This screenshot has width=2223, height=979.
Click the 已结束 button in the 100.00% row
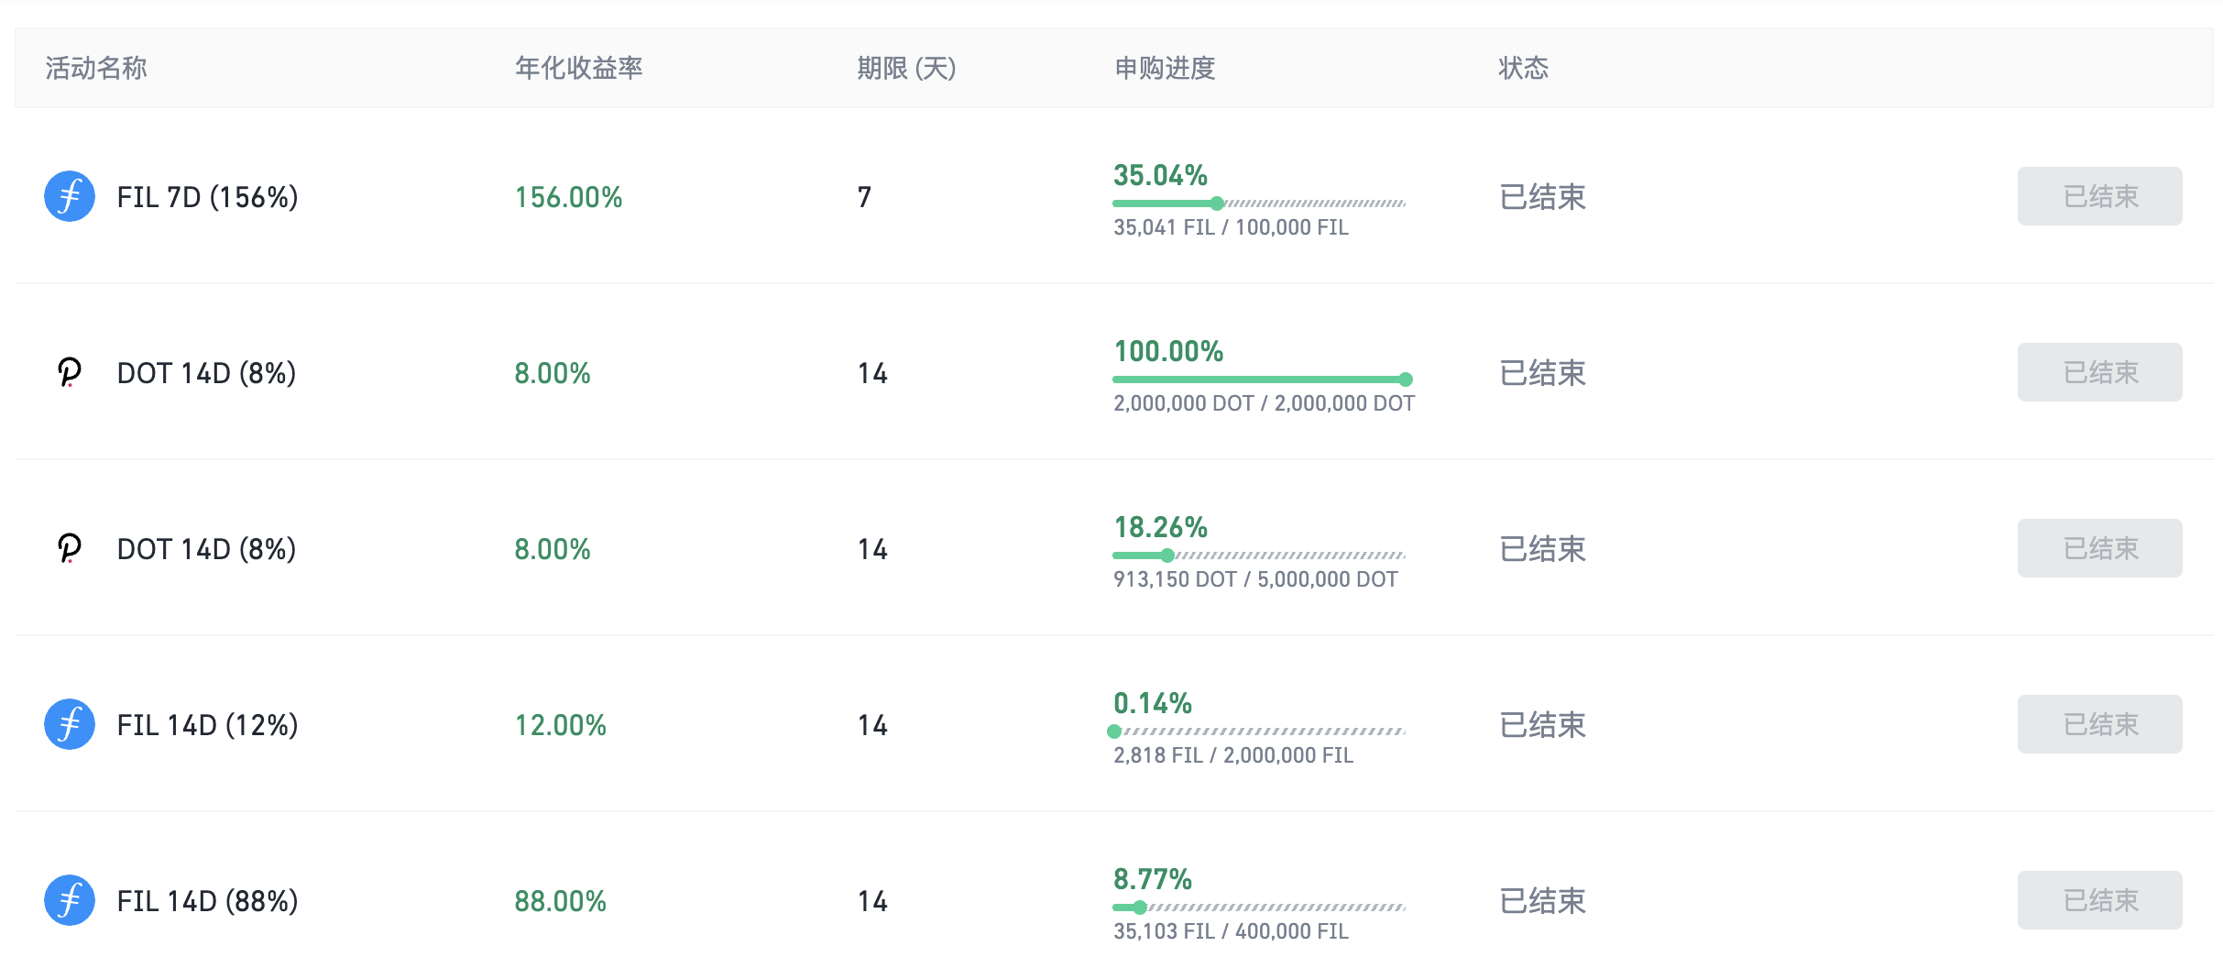click(x=2099, y=372)
